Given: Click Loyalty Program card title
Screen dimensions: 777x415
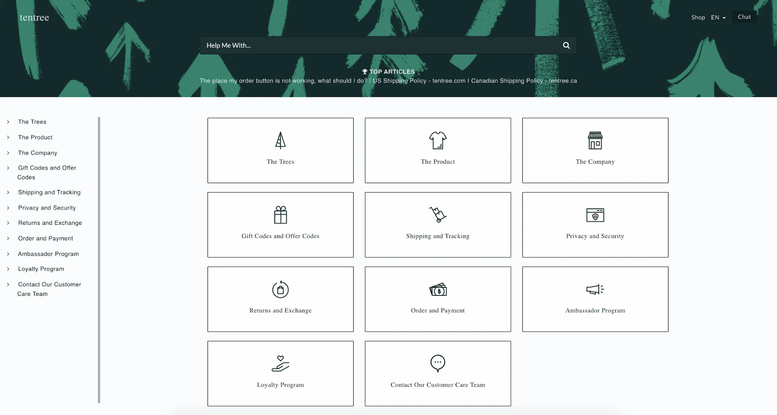Looking at the screenshot, I should pyautogui.click(x=280, y=385).
